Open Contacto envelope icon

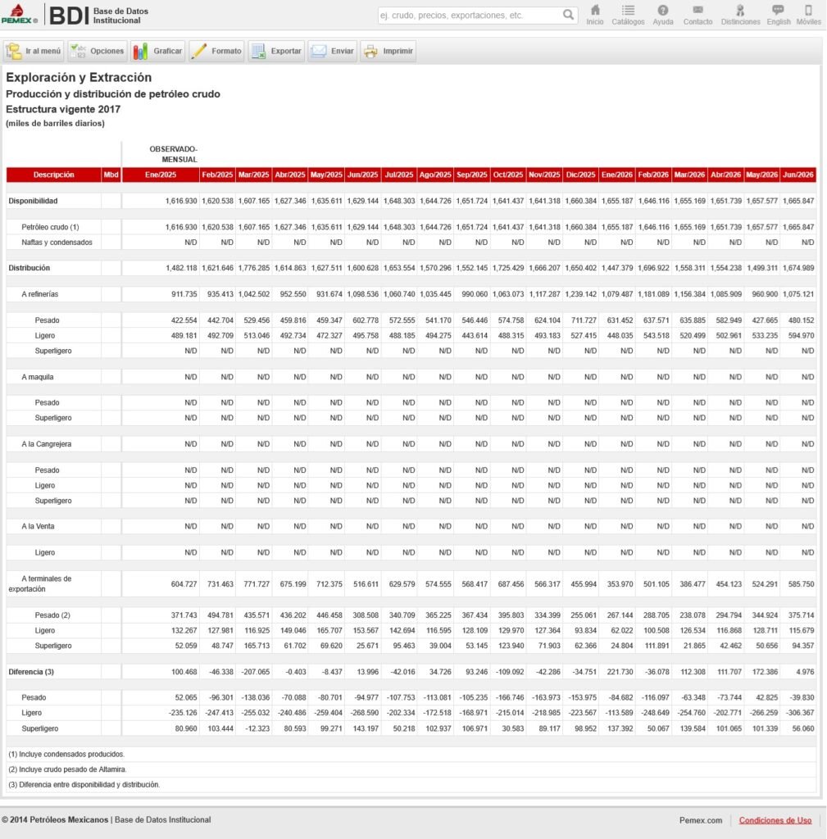pos(697,15)
